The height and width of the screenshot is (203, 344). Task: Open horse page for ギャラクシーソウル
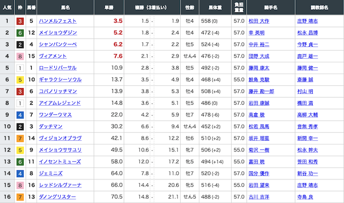[x=60, y=79]
